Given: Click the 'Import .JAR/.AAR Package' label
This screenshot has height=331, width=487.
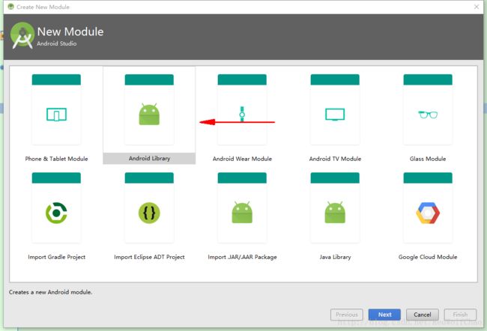Looking at the screenshot, I should point(242,257).
